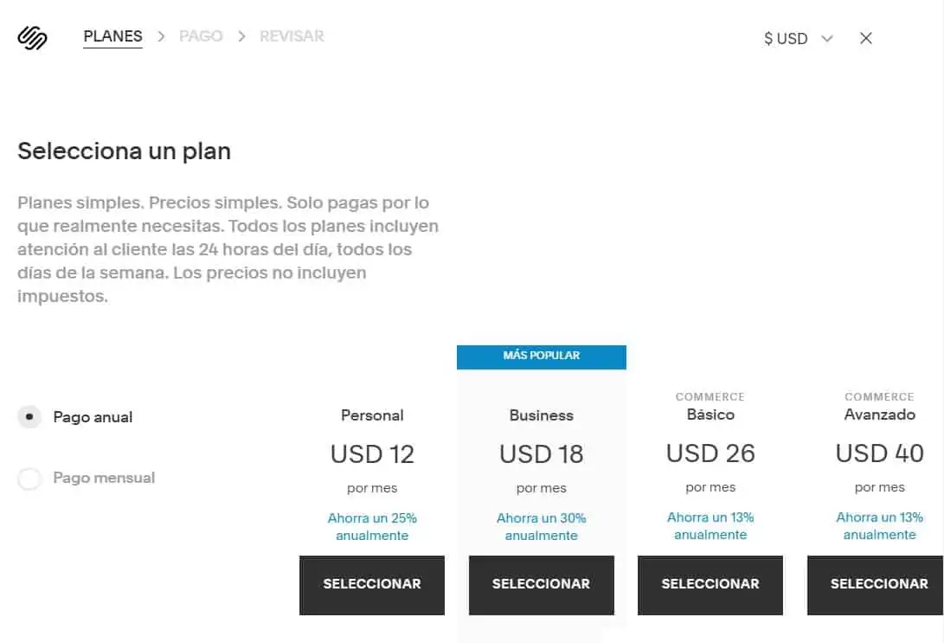944x643 pixels.
Task: Click the Pago mensual label
Action: [104, 478]
